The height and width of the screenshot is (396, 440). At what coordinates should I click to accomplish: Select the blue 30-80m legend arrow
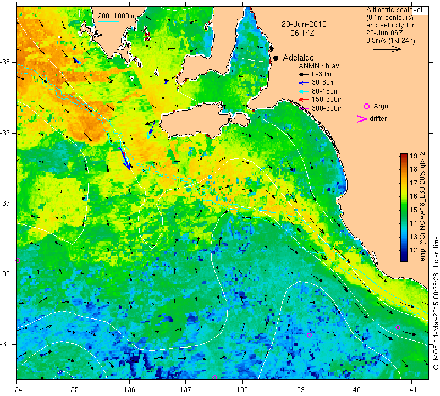pyautogui.click(x=304, y=83)
